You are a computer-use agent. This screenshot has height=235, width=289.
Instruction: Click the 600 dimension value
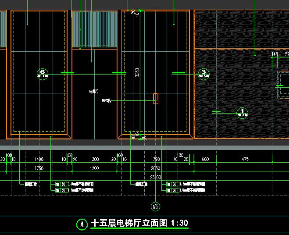tap(205, 160)
